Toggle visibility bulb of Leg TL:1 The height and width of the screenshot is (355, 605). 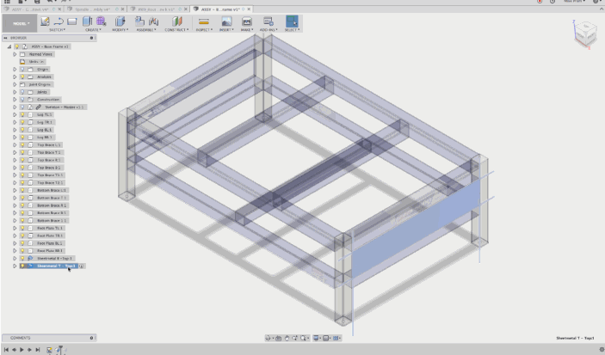point(22,114)
